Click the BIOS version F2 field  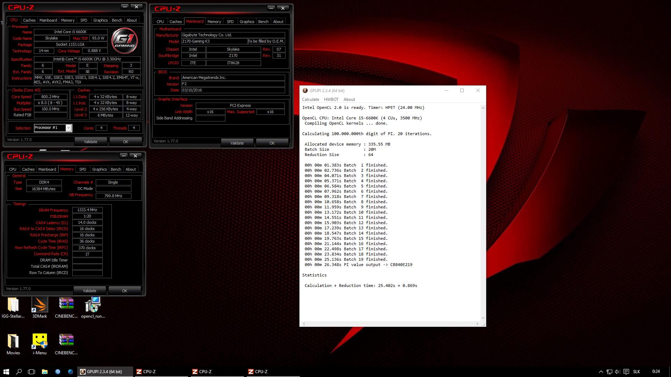[x=233, y=84]
